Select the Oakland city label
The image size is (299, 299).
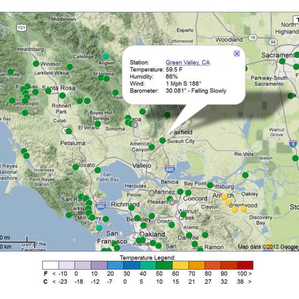pyautogui.click(x=152, y=234)
